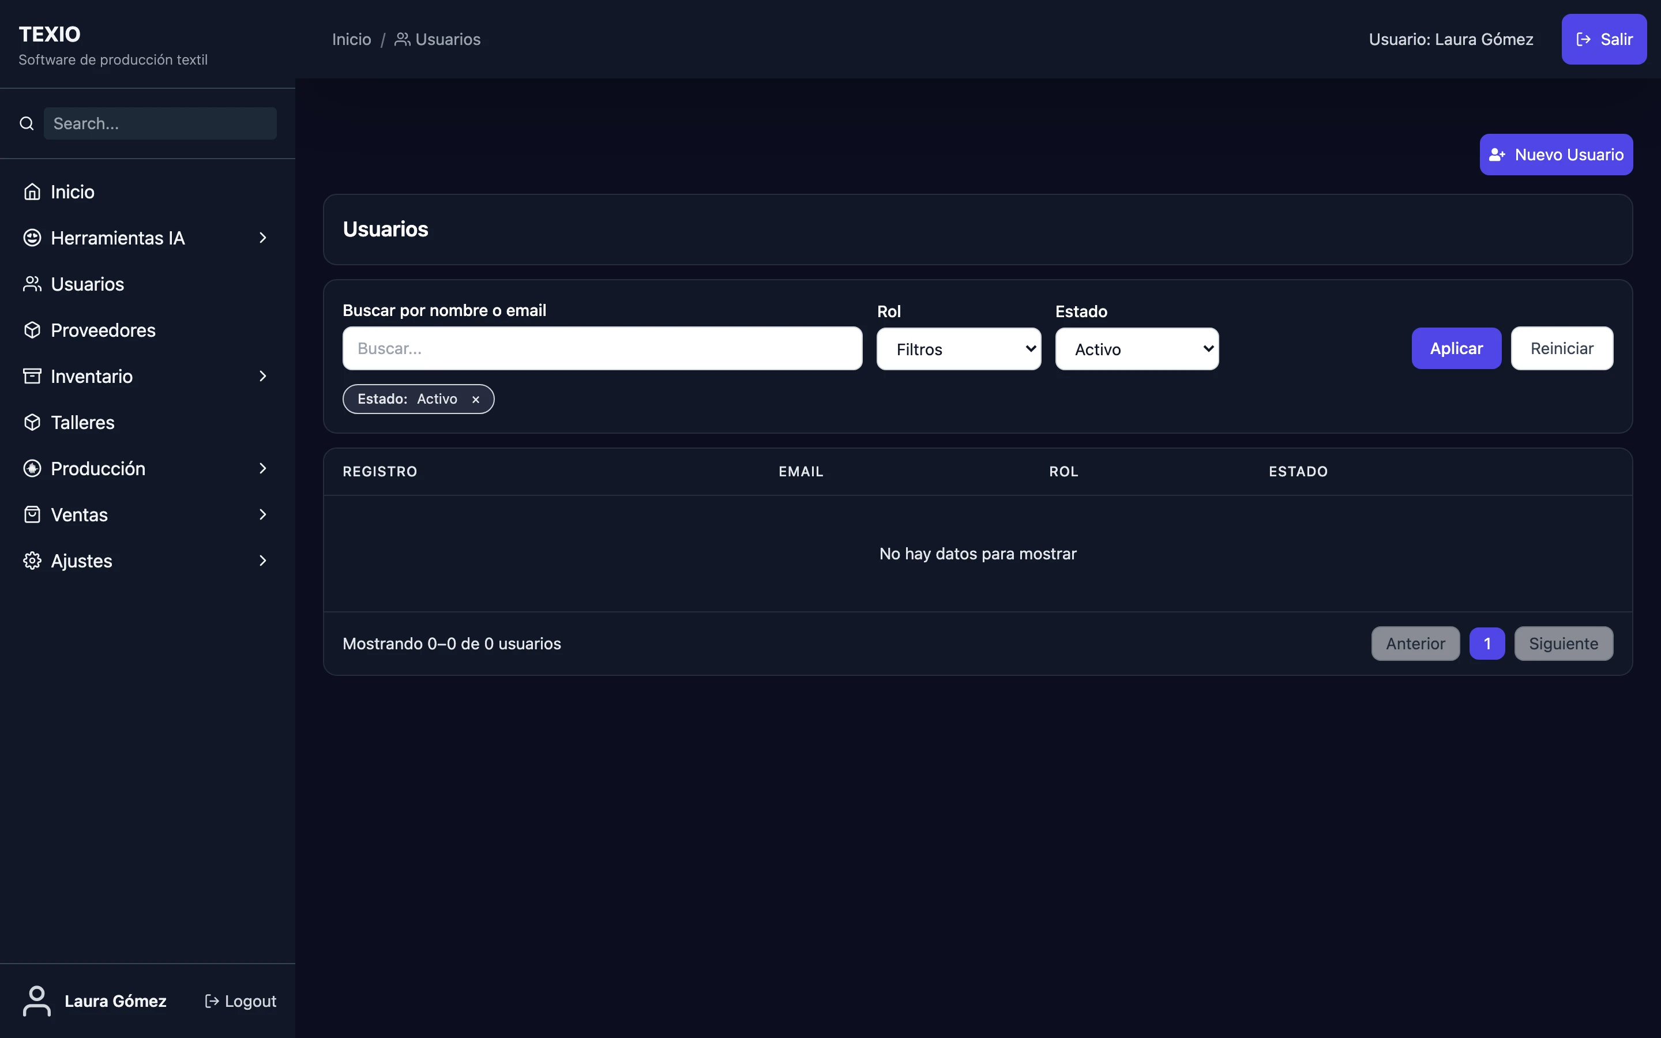This screenshot has height=1038, width=1661.
Task: Expand the Ajustes submenu chevron
Action: (x=263, y=561)
